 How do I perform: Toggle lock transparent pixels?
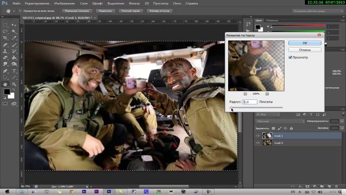tap(274, 128)
